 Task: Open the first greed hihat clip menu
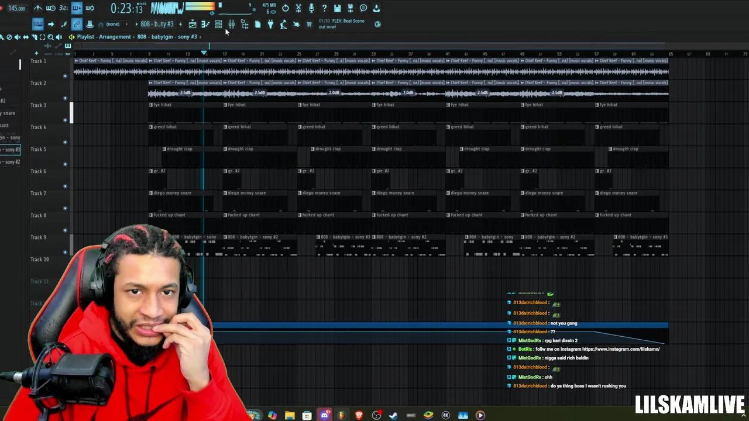tap(151, 127)
